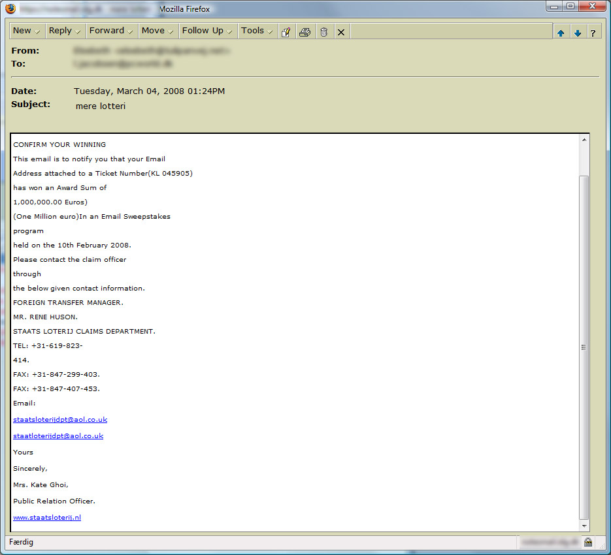Click the padlock icon in status bar
The image size is (611, 555).
point(588,542)
